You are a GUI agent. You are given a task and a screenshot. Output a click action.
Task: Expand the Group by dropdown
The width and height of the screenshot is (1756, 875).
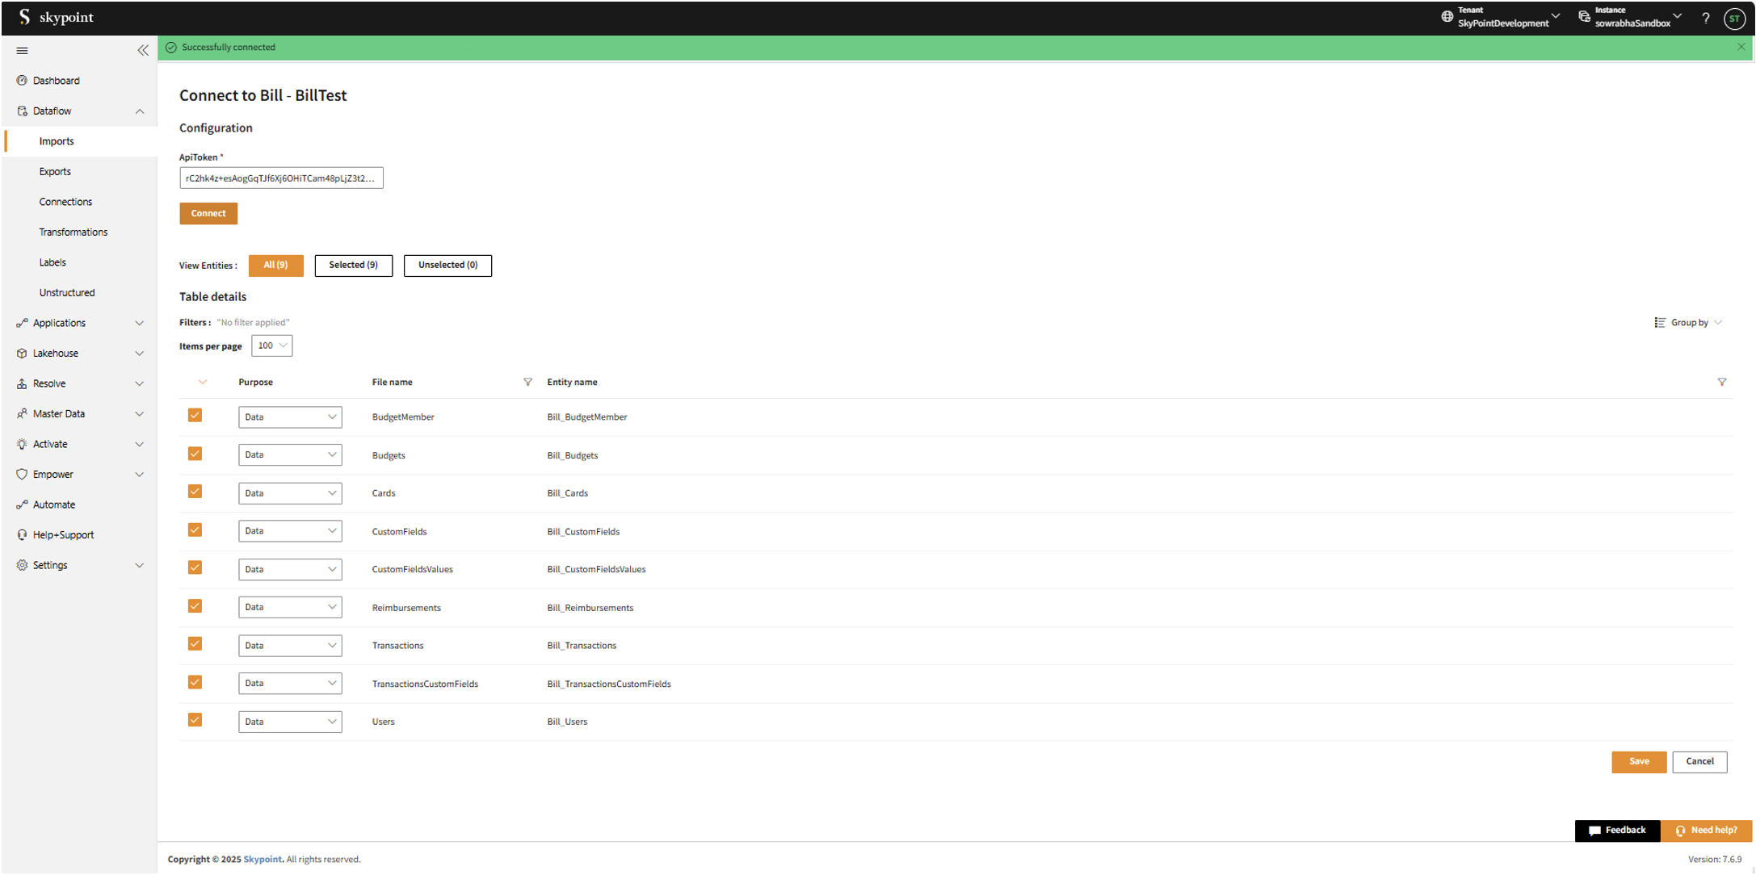tap(1688, 322)
